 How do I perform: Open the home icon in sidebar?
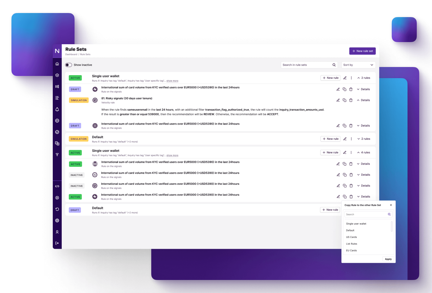[x=57, y=64]
